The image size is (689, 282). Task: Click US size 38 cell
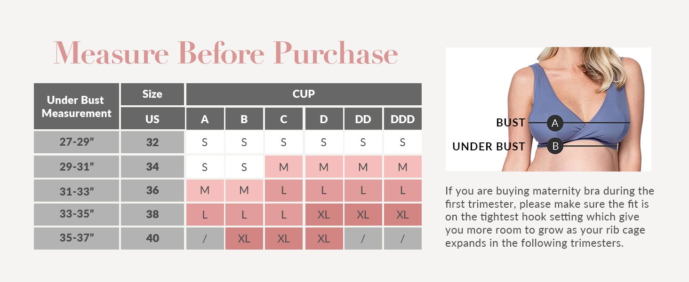point(152,214)
